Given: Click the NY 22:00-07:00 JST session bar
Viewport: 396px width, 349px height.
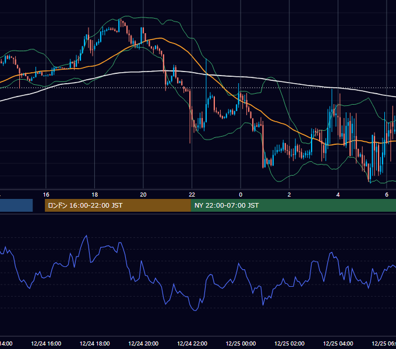Looking at the screenshot, I should point(294,205).
